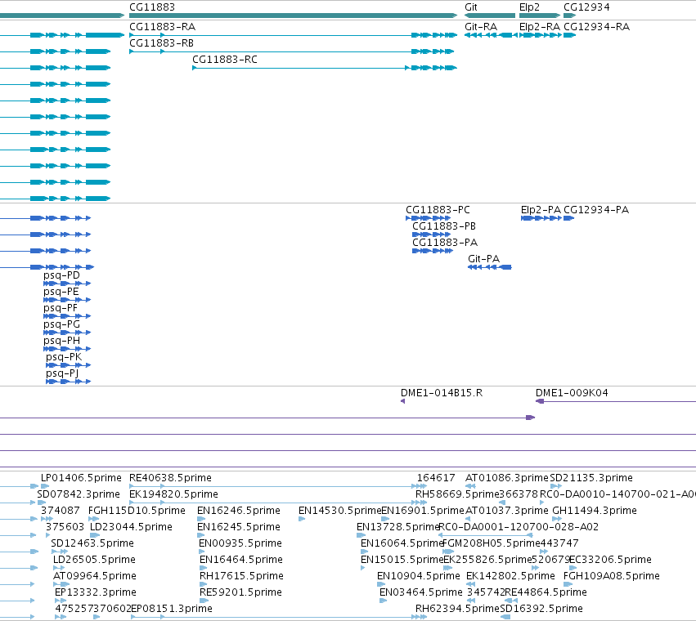Select EST EC33206.5prime
Screen dimensions: 696x621
click(610, 561)
